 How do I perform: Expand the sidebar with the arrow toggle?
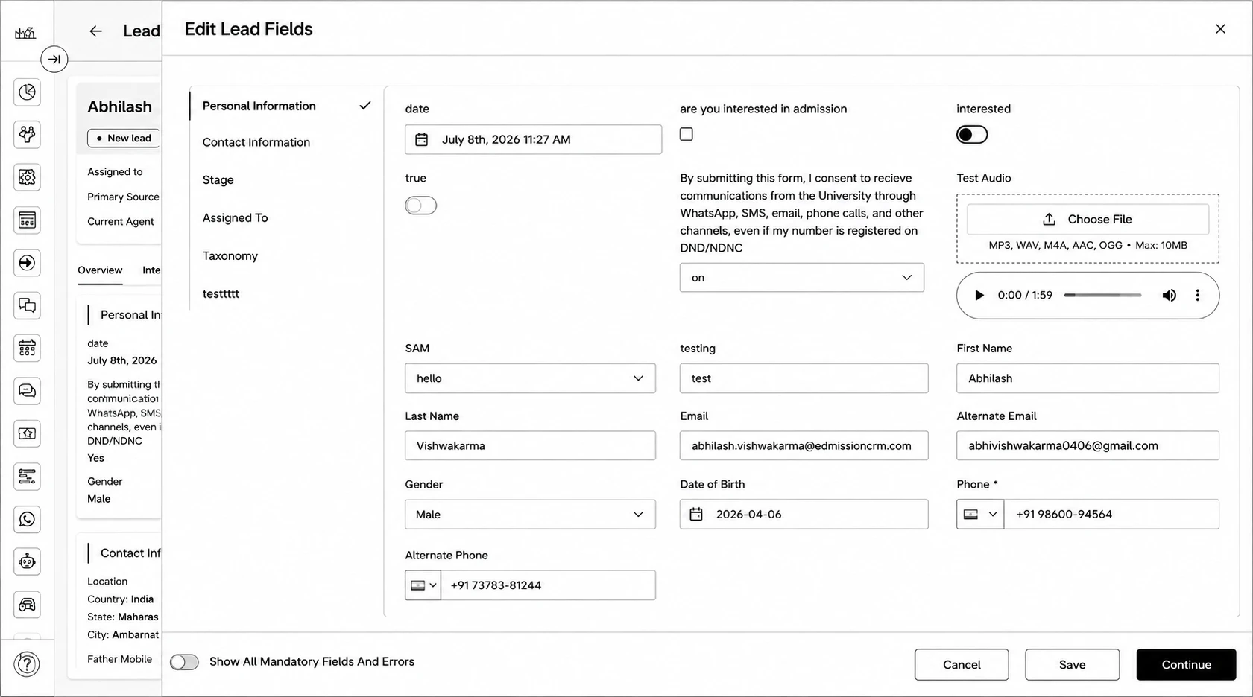pyautogui.click(x=54, y=60)
